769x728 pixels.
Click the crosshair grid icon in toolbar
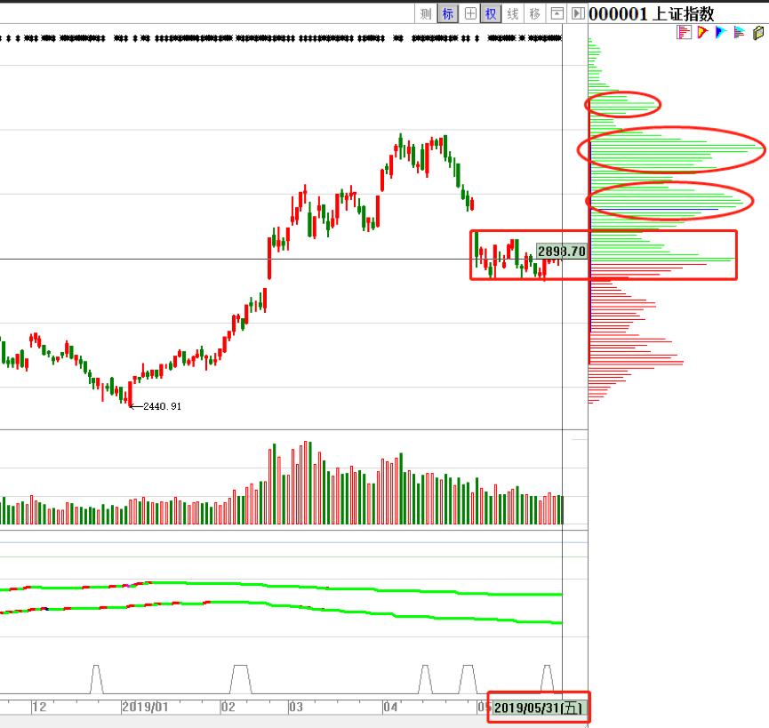pos(469,13)
